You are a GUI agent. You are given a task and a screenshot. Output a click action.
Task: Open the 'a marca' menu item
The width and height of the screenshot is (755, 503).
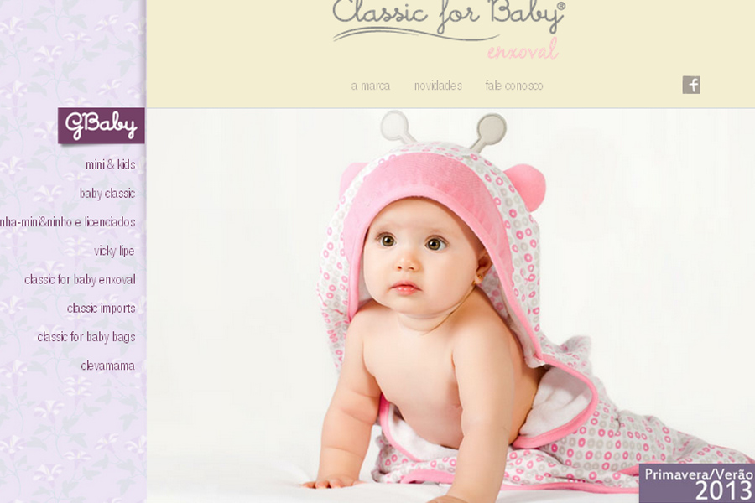pyautogui.click(x=371, y=86)
